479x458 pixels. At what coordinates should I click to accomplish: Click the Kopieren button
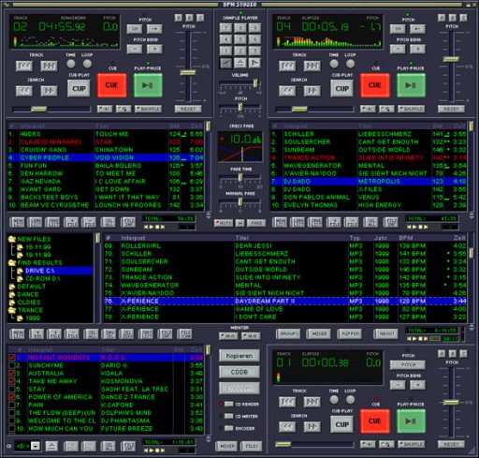pyautogui.click(x=239, y=356)
